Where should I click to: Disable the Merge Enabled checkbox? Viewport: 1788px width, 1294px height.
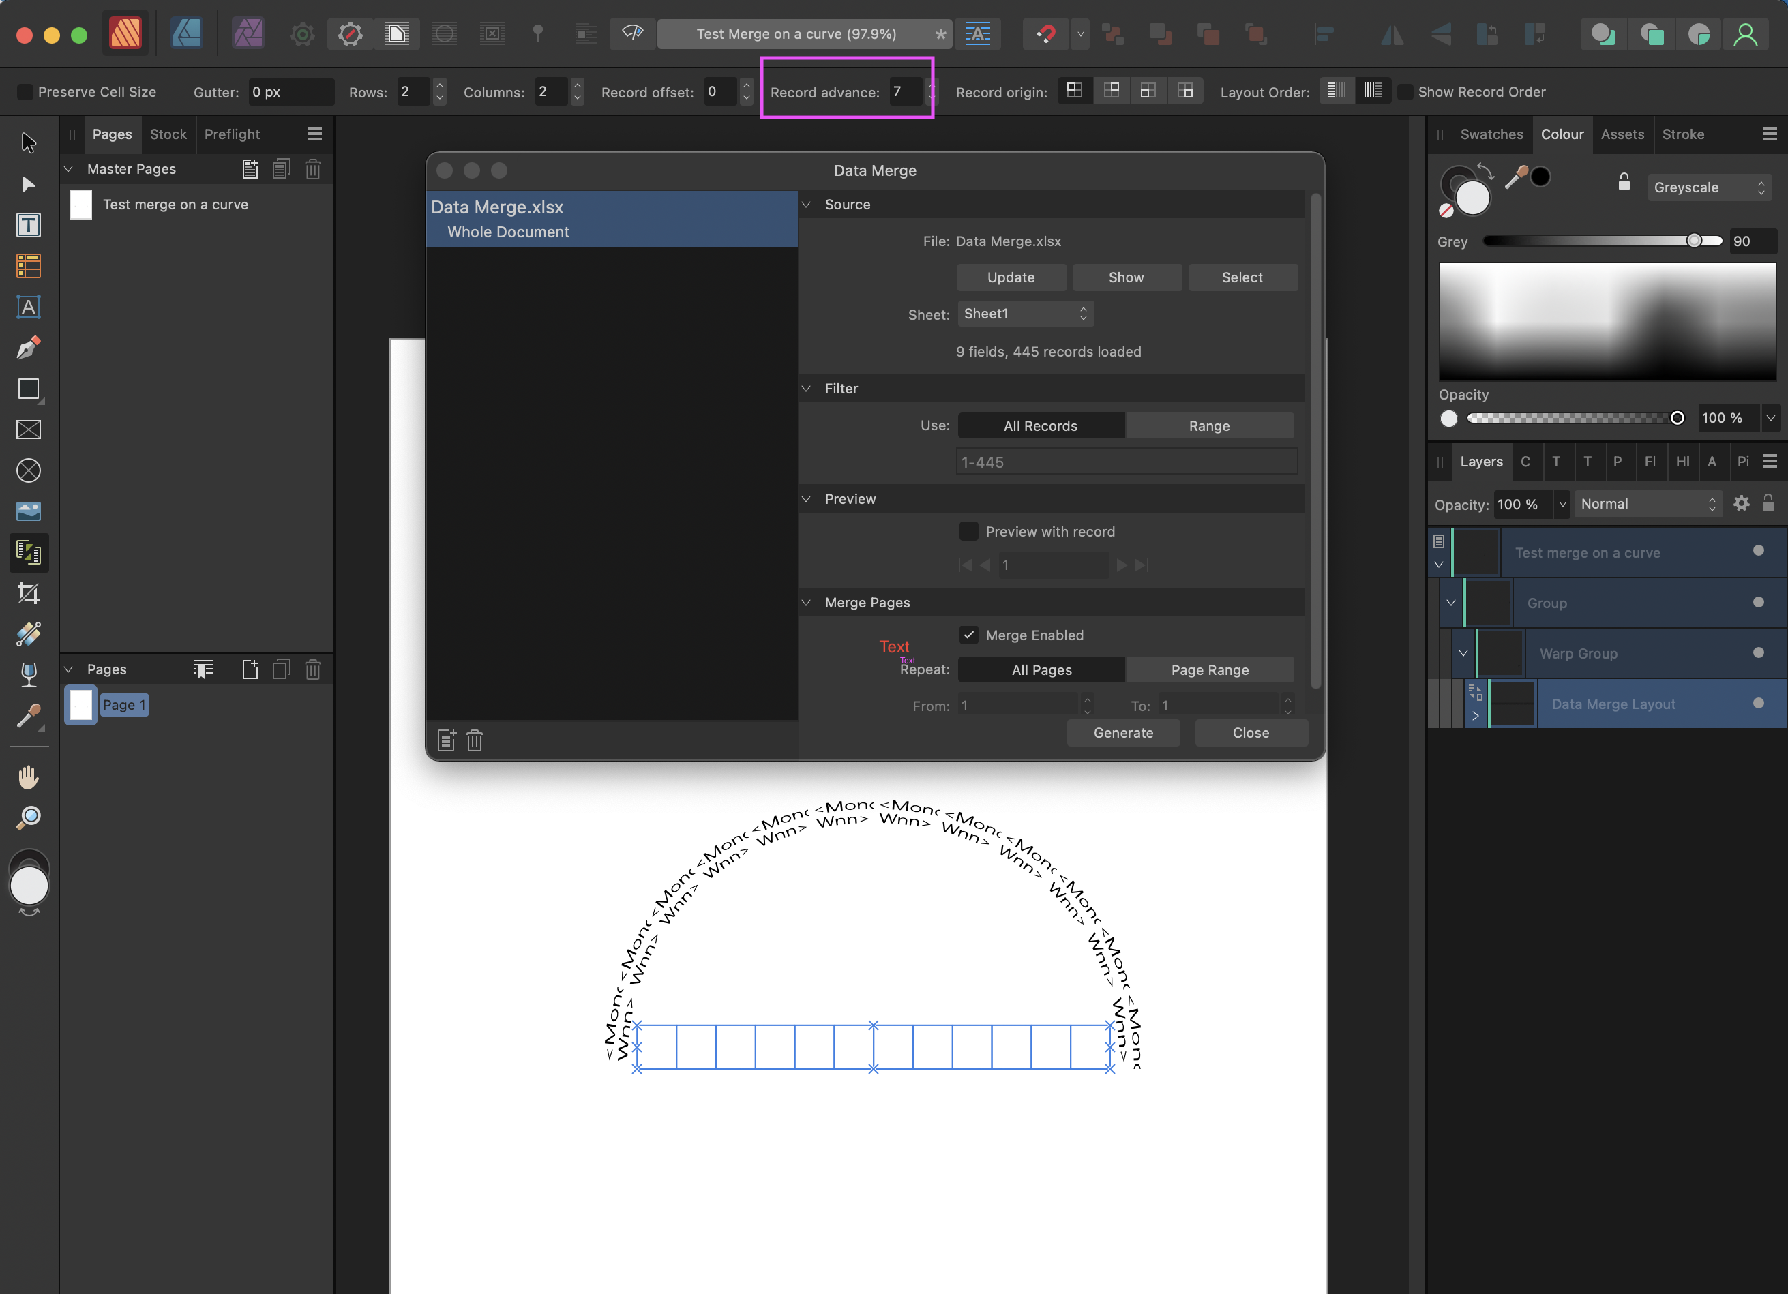[968, 635]
